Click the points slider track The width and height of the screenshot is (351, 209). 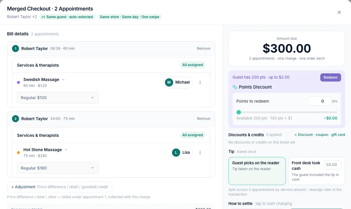pyautogui.click(x=287, y=112)
